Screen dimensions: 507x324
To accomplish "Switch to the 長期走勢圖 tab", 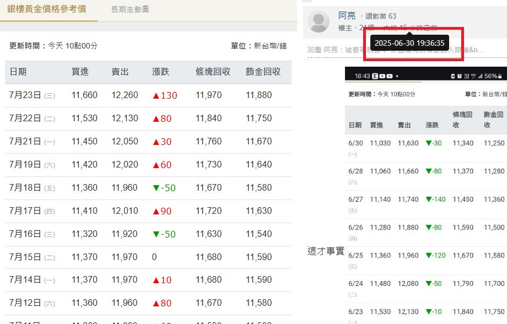I will click(130, 9).
